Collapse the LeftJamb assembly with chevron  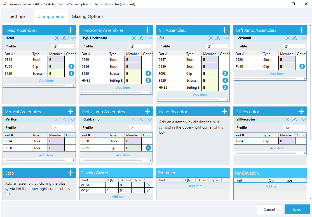click(303, 38)
